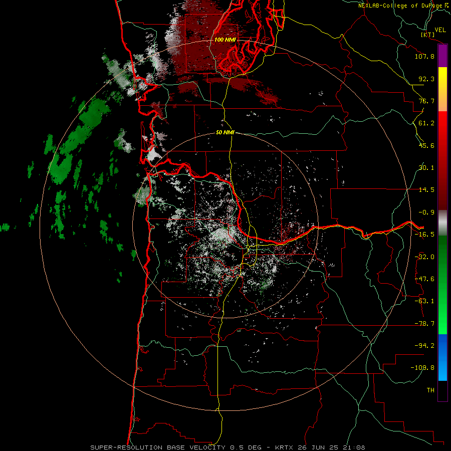Select the 30.1 velocity scale value
The width and height of the screenshot is (451, 451).
pos(426,168)
